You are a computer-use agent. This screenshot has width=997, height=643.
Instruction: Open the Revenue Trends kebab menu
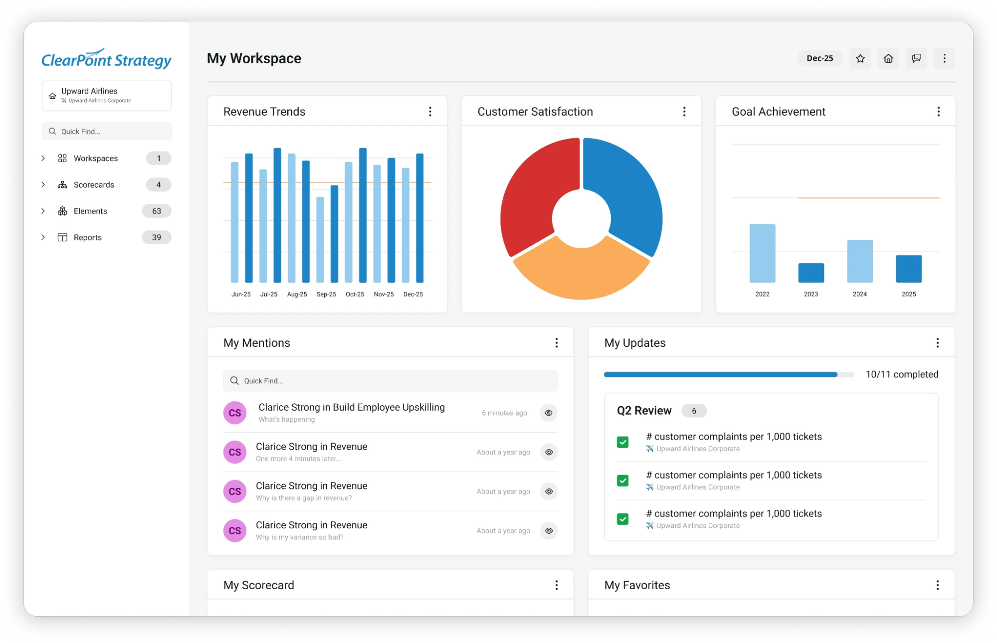(430, 112)
